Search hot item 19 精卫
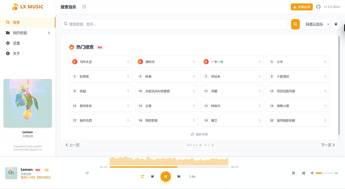345x189 pixels. point(232,120)
